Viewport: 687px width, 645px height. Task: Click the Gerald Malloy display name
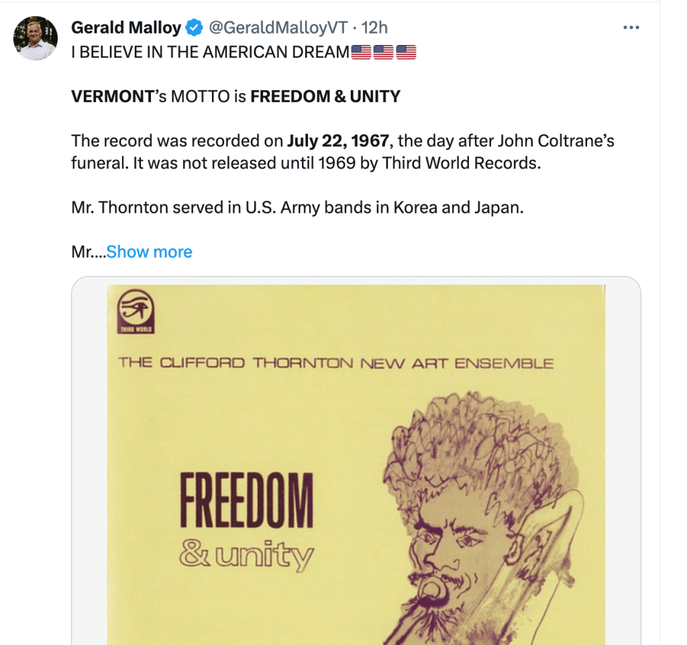click(126, 28)
